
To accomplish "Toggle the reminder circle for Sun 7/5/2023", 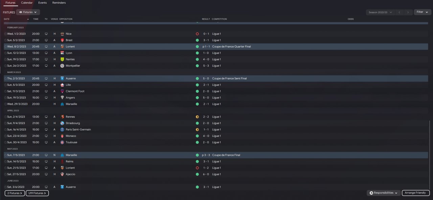I will pyautogui.click(x=5, y=155).
